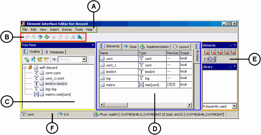Switch to the Elements editor tab
Viewport: 261px width, 135px height.
[110, 46]
